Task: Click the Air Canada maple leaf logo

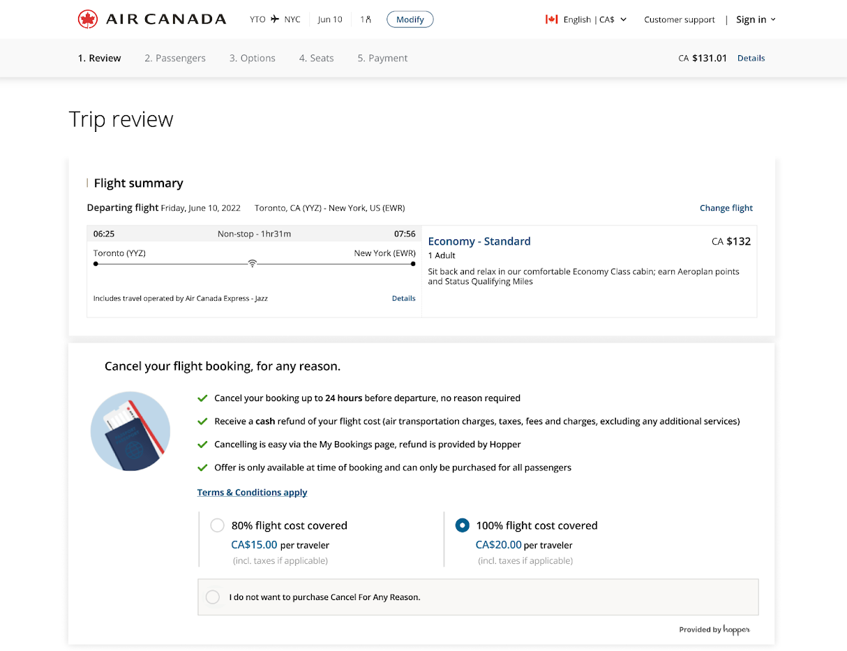Action: pyautogui.click(x=88, y=19)
